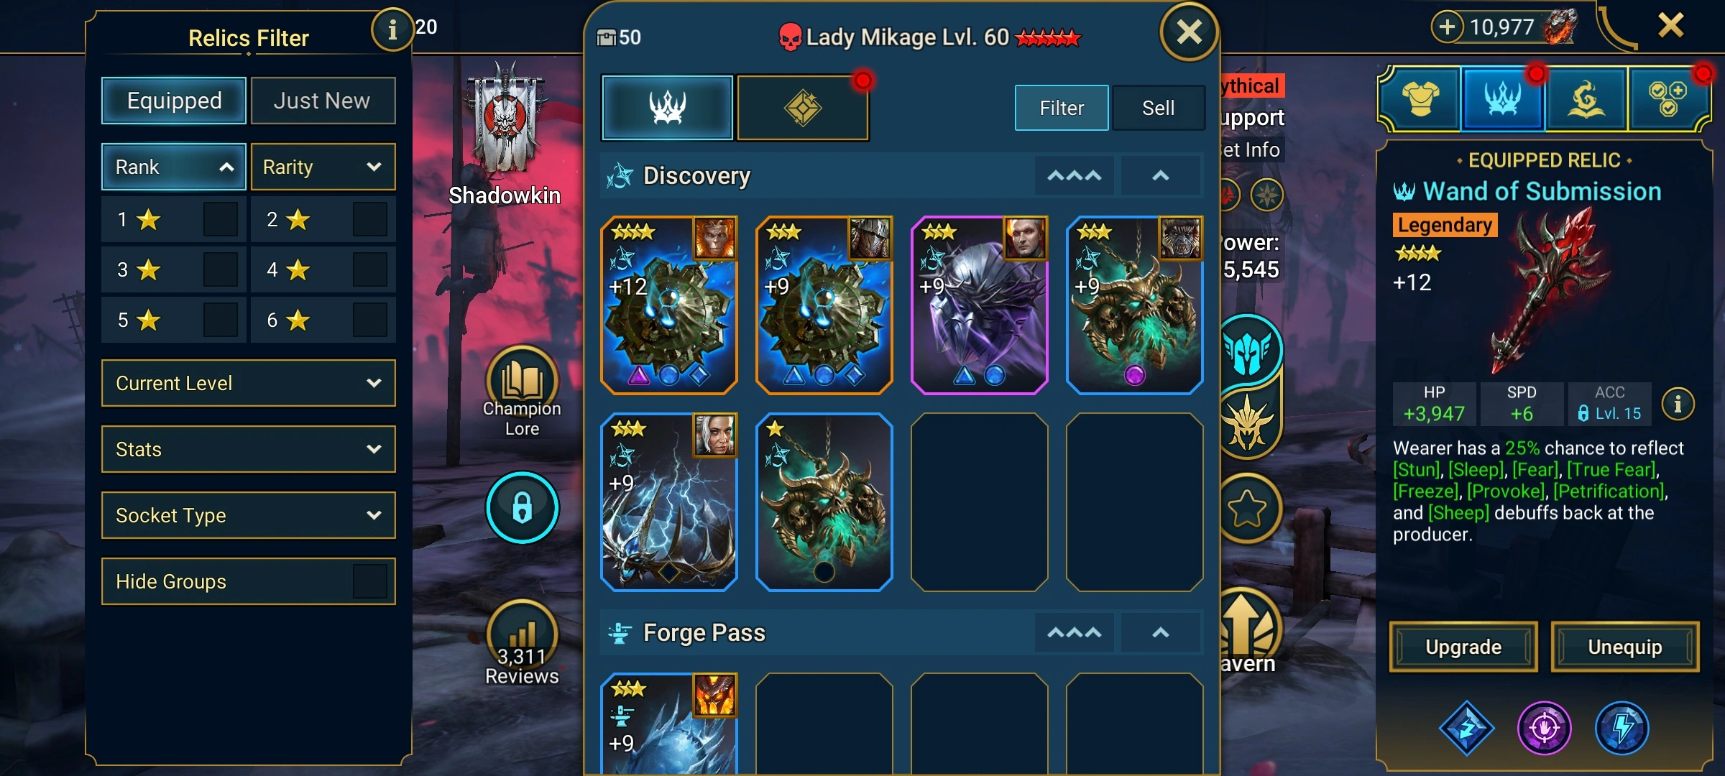The image size is (1725, 776).
Task: Switch to the Just New tab
Action: [x=322, y=101]
